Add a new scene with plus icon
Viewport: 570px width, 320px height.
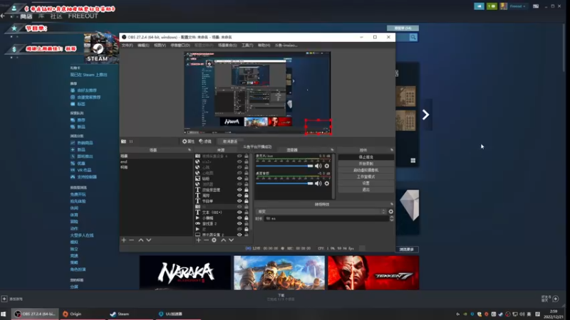[123, 240]
